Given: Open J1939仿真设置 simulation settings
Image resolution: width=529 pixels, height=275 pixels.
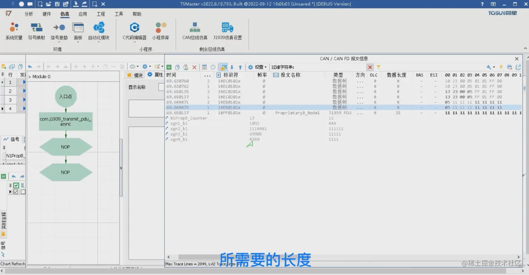Looking at the screenshot, I should [227, 31].
